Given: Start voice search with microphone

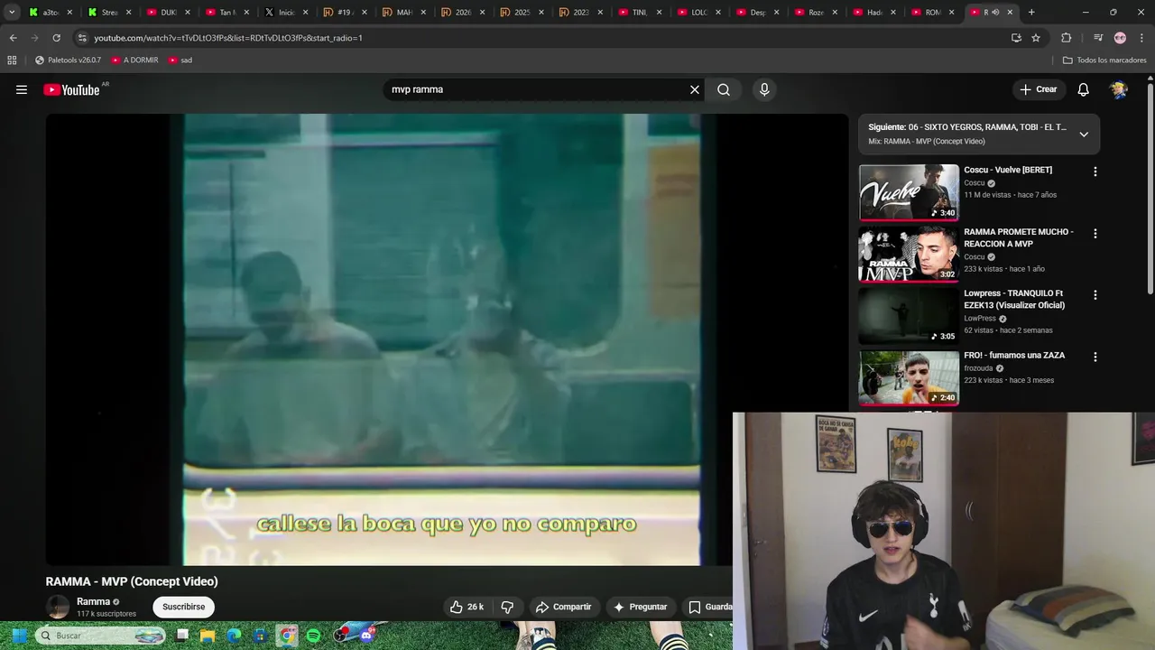Looking at the screenshot, I should 764,89.
